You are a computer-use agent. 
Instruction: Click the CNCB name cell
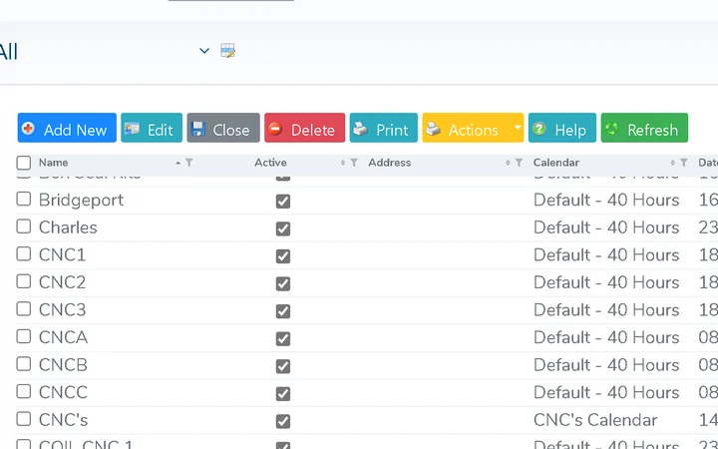[63, 365]
